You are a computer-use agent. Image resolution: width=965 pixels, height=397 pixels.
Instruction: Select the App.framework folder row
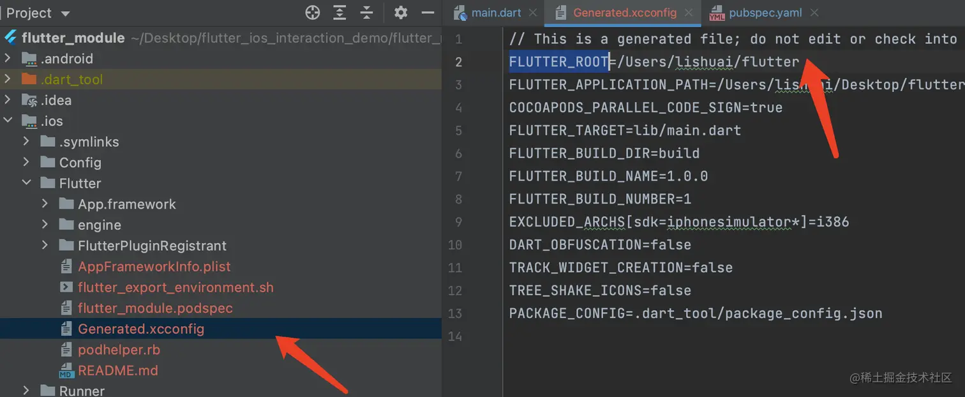(221, 204)
